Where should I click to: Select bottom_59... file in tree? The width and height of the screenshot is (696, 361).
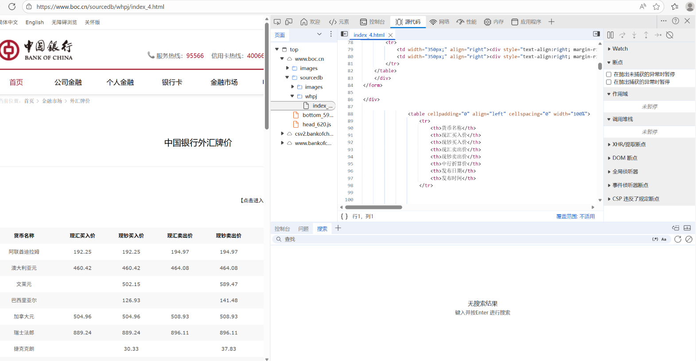pyautogui.click(x=318, y=115)
